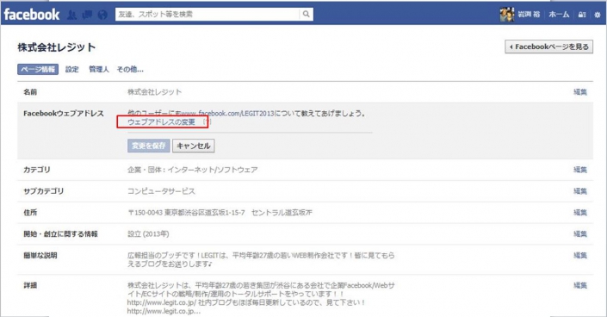Click the www.facebook.com/LEGIT2013 address text
The width and height of the screenshot is (607, 317).
coord(227,113)
